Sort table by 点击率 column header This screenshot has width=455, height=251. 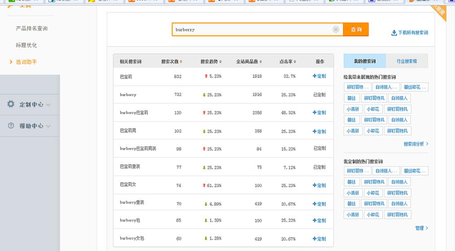click(289, 62)
